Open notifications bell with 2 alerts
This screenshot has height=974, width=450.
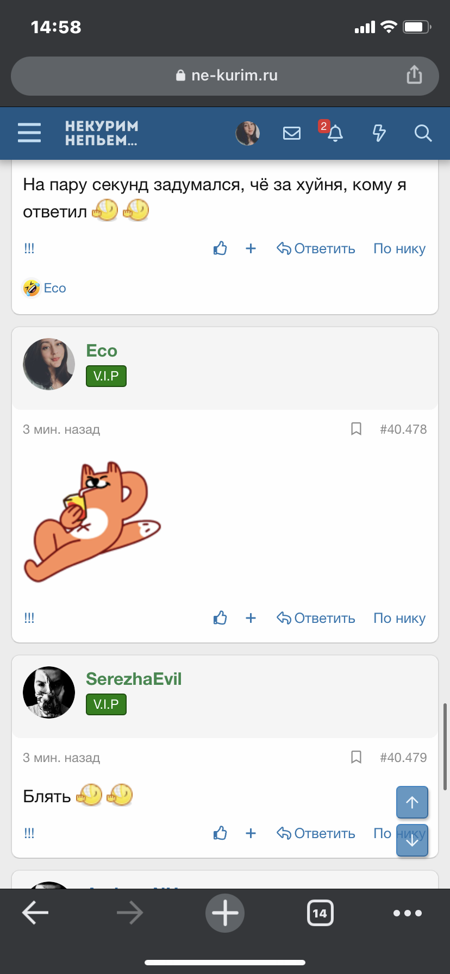tap(335, 133)
